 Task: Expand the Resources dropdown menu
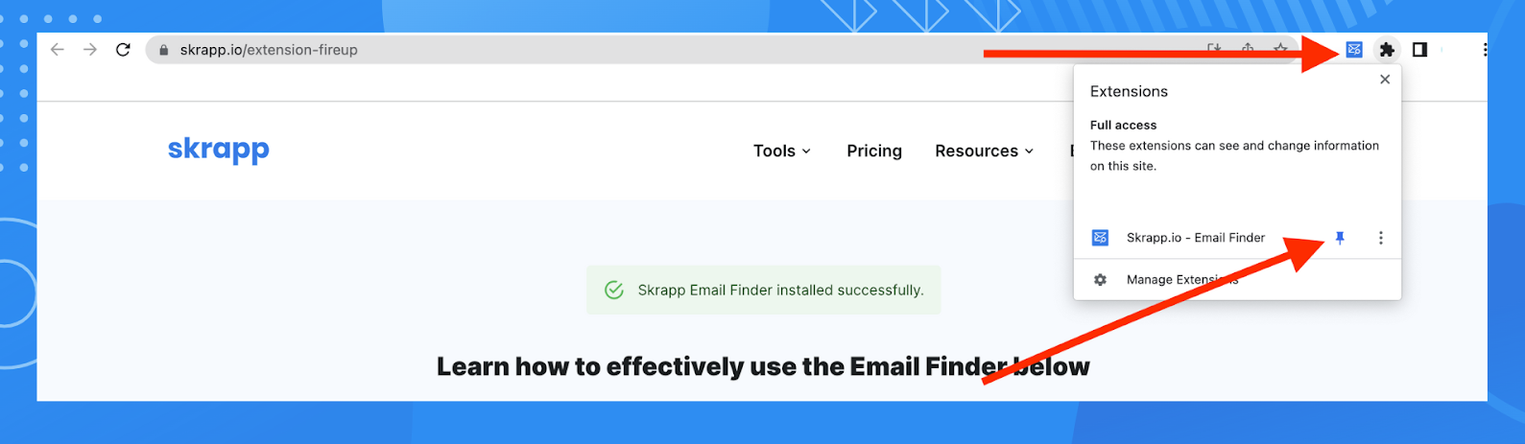tap(985, 151)
